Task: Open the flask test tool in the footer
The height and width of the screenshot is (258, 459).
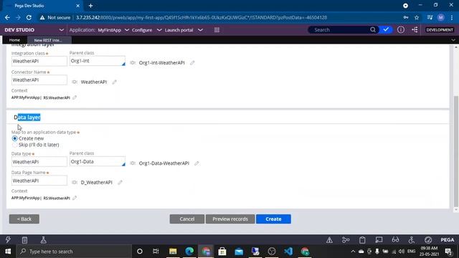Action: tap(43, 240)
